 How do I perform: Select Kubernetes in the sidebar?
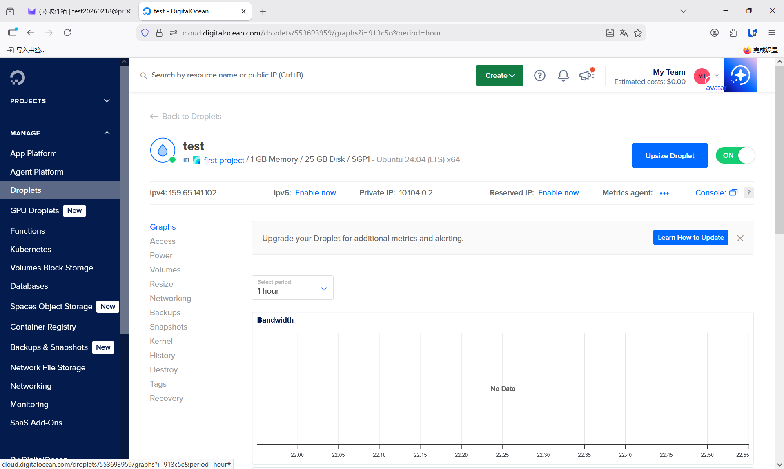point(31,249)
